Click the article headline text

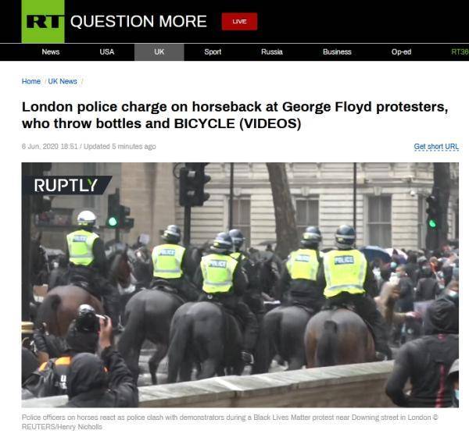[x=234, y=115]
